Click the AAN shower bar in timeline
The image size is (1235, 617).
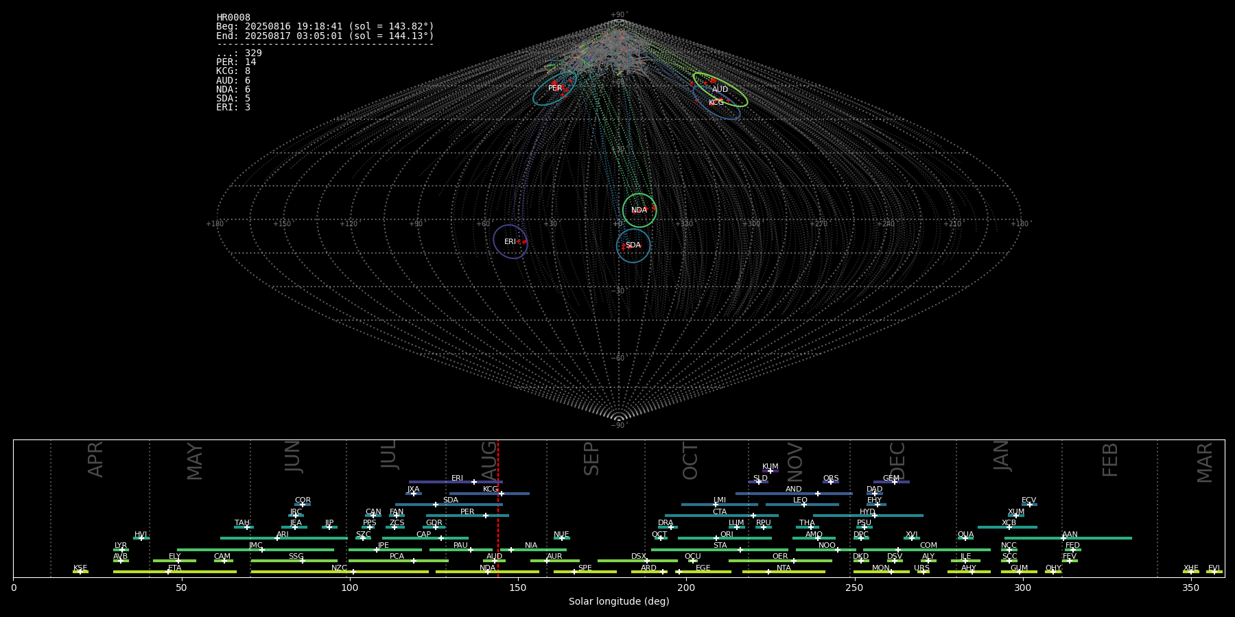tap(1068, 538)
